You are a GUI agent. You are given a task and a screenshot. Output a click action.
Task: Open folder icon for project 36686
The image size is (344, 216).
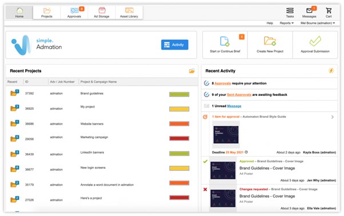[x=14, y=123]
